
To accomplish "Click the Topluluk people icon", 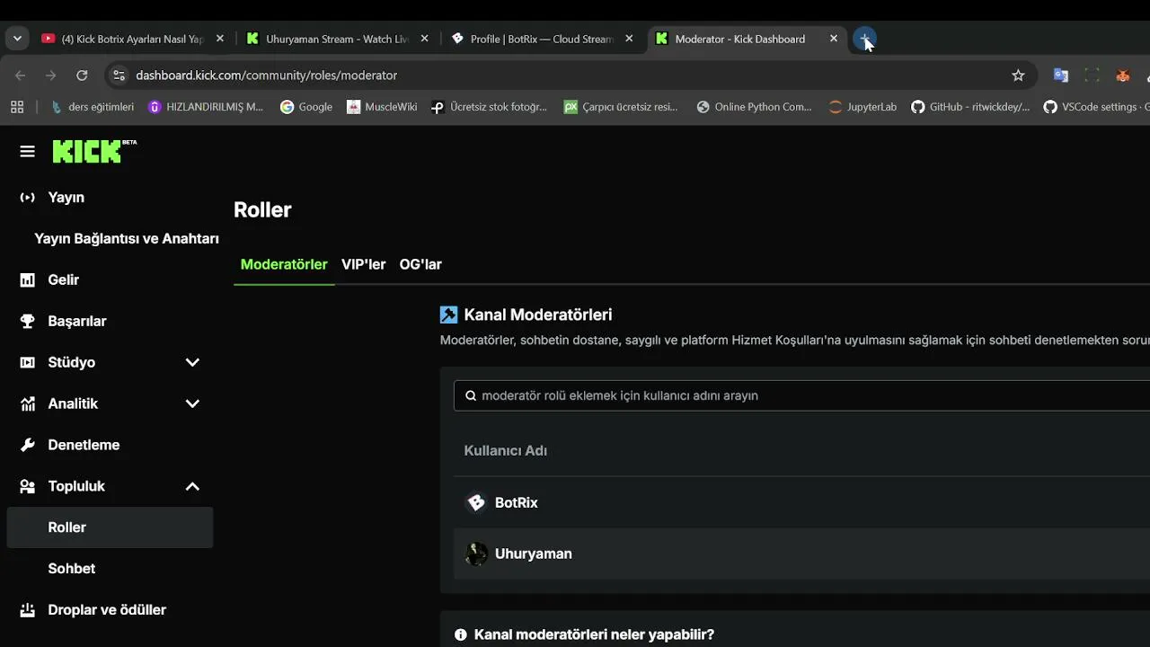I will coord(28,487).
